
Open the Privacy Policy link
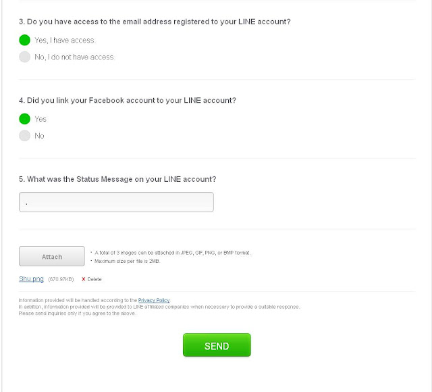pyautogui.click(x=154, y=300)
